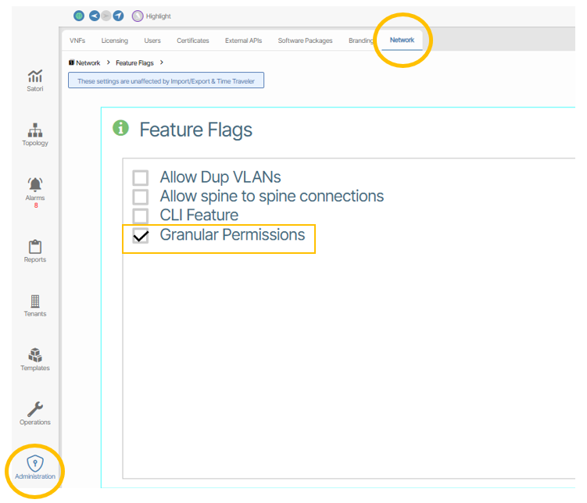Enable Allow spine to spine connections checkbox
The image size is (587, 503).
141,197
